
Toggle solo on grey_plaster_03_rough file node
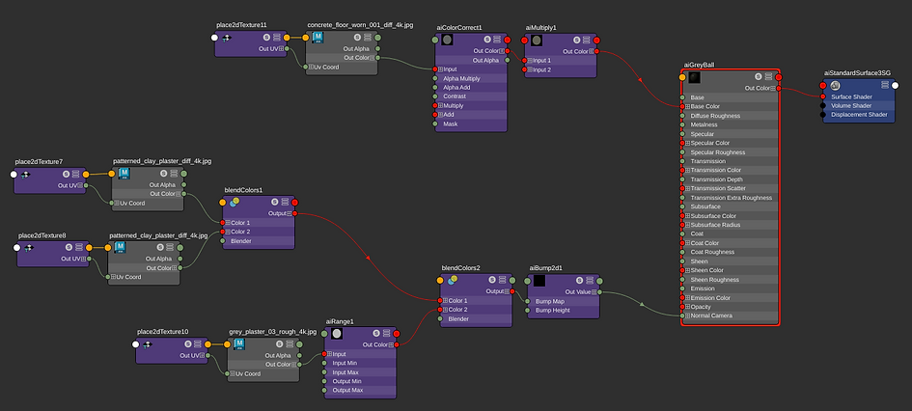(x=278, y=344)
